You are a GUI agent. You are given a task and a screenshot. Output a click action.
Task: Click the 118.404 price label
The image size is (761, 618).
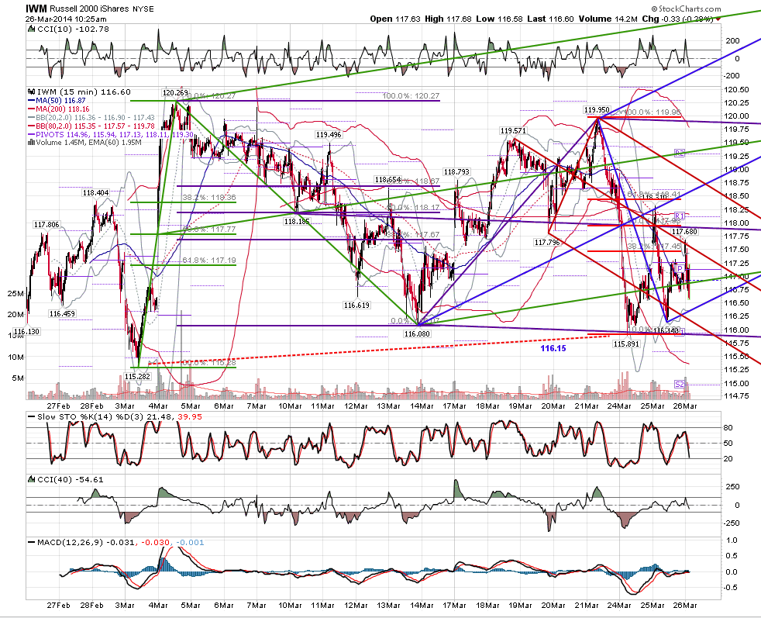point(95,193)
